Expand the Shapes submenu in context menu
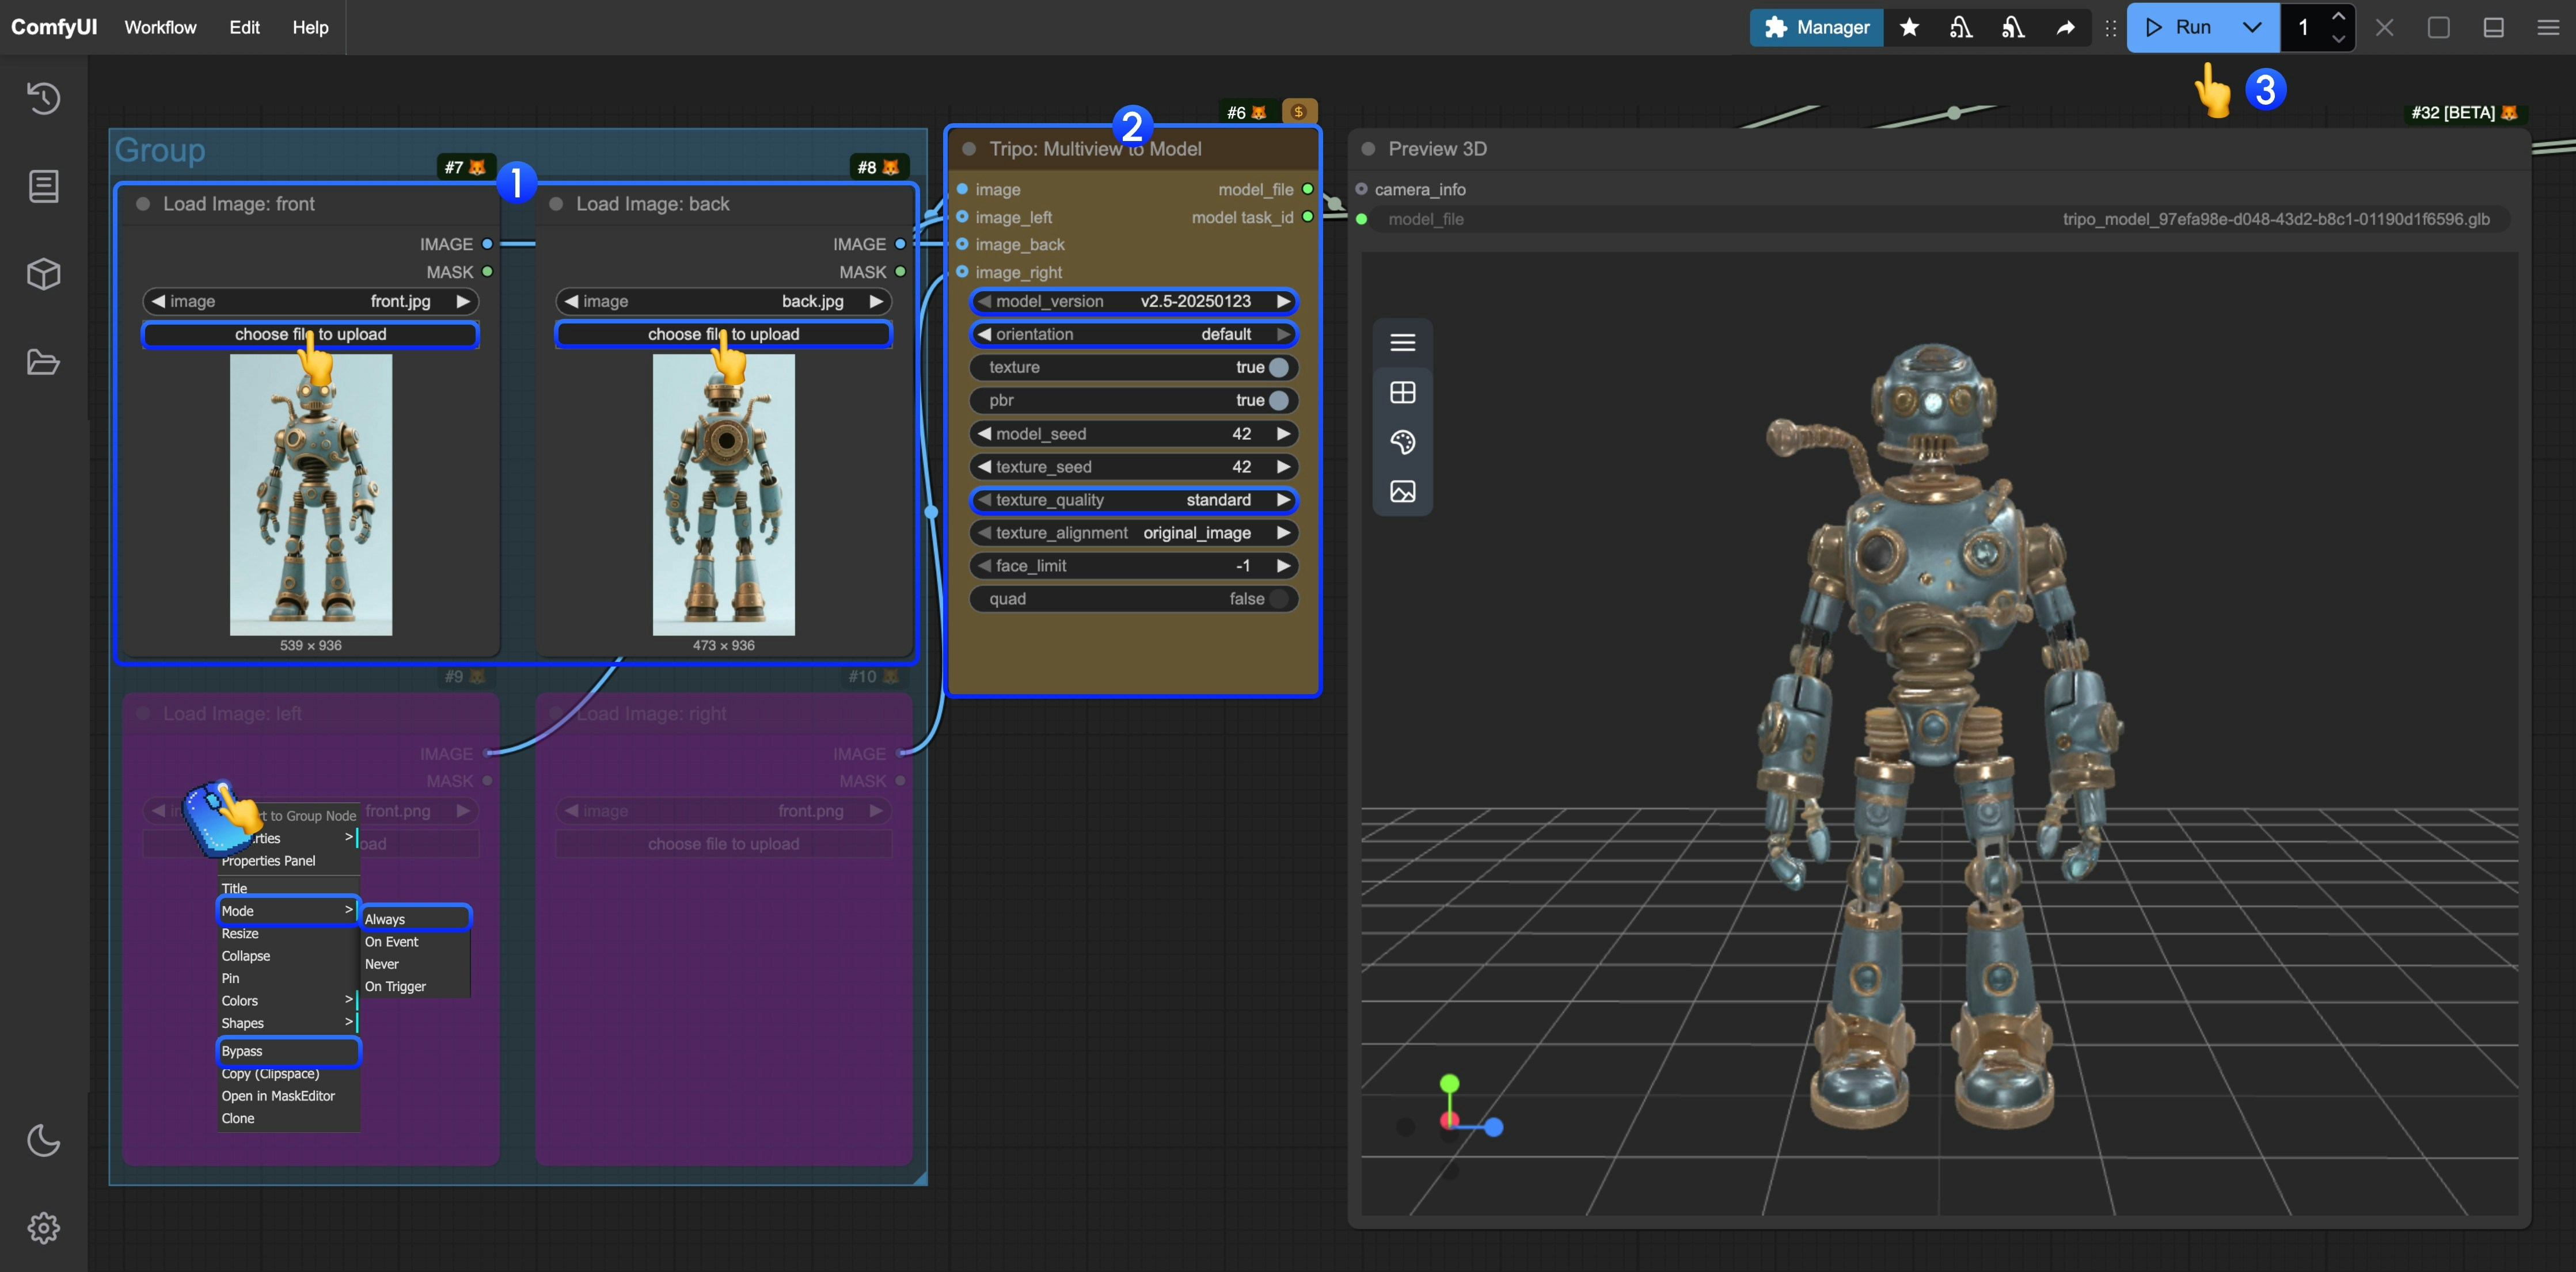Screen dimensions: 2576x1272 pos(287,1022)
